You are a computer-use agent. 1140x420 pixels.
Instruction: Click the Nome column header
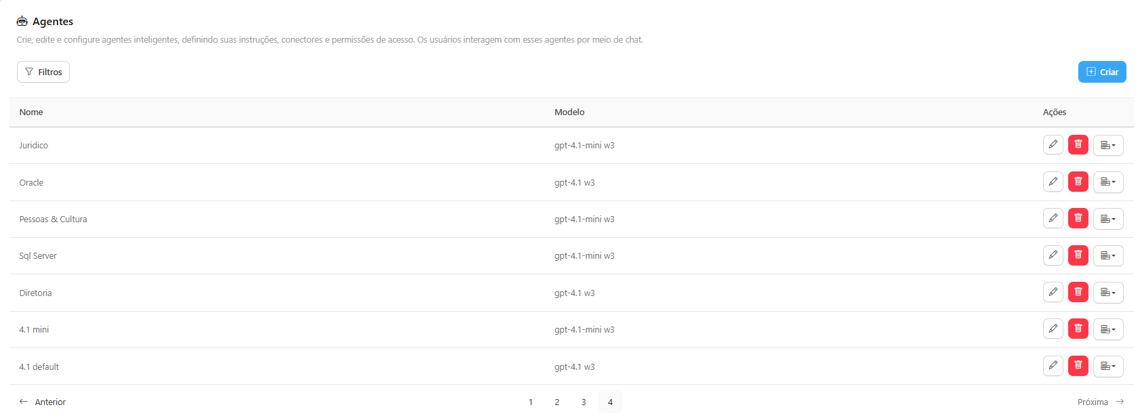tap(31, 112)
